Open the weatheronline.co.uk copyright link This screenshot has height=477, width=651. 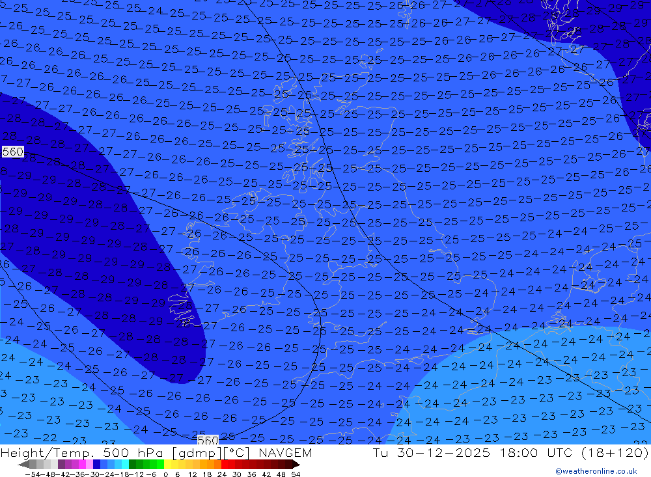(x=596, y=471)
